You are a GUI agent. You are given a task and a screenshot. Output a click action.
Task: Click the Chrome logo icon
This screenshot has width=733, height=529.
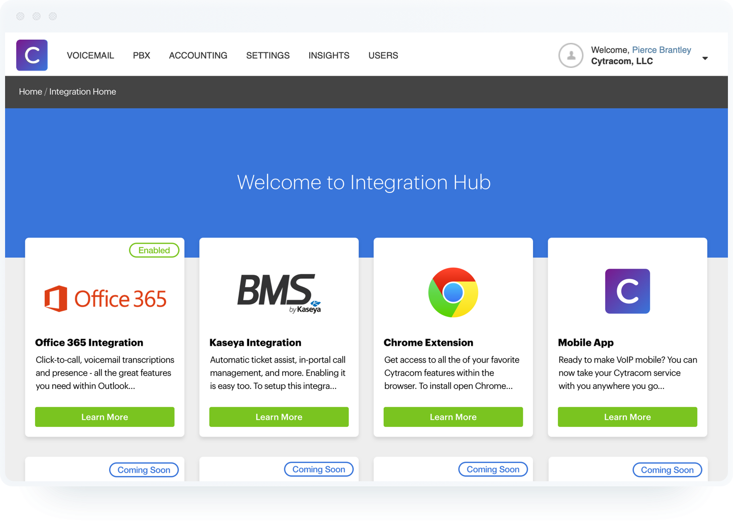(453, 292)
